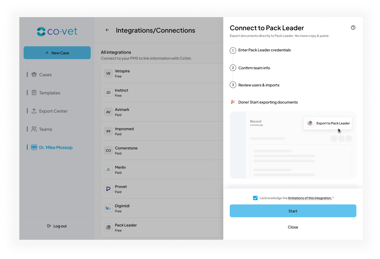Click the Vetspire VE icon
The image size is (380, 259).
point(108,73)
